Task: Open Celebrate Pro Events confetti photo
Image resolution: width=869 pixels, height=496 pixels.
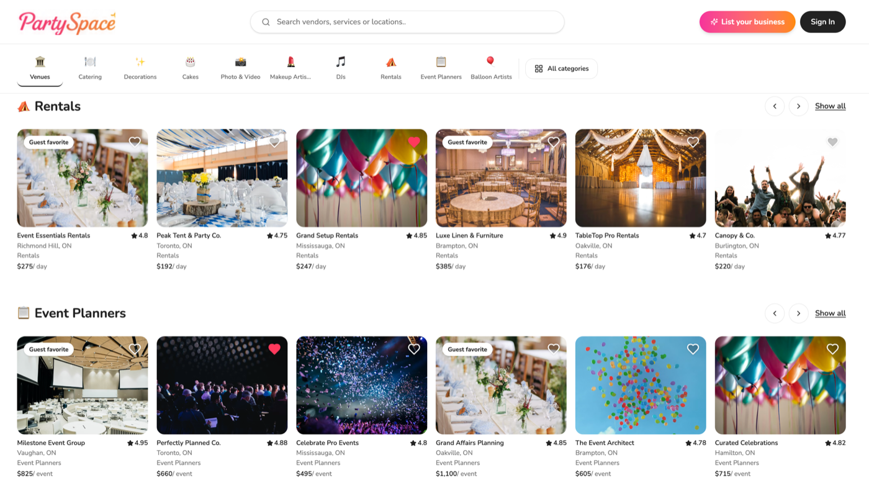Action: (x=362, y=386)
